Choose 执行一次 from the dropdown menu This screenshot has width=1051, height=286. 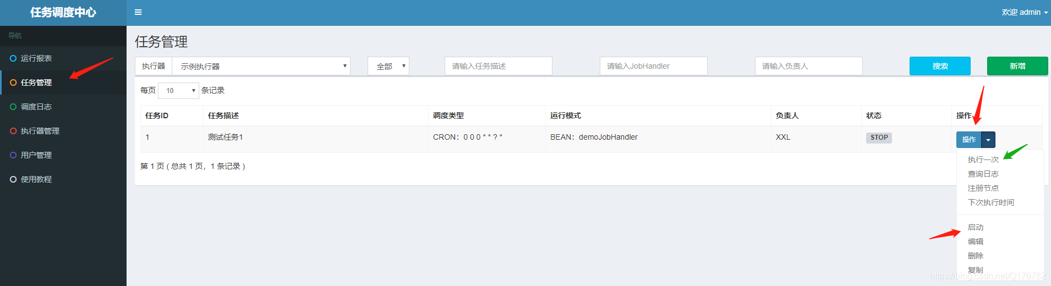click(x=983, y=159)
